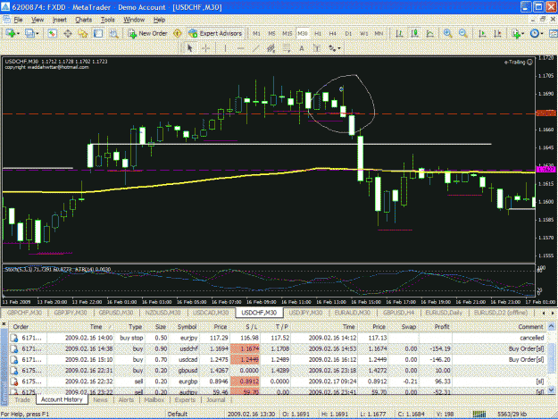Click the New Order button
The image size is (558, 419).
[x=147, y=33]
